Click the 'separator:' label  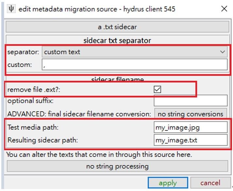(x=23, y=52)
